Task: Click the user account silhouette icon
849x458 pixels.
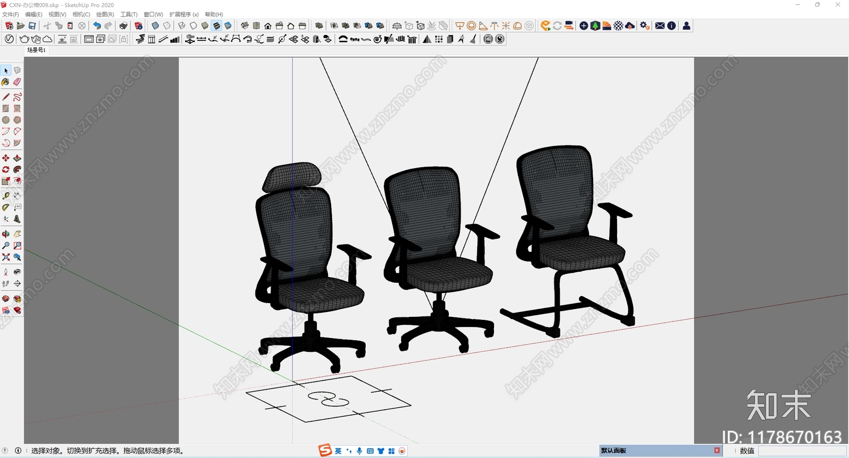Action: (x=686, y=25)
